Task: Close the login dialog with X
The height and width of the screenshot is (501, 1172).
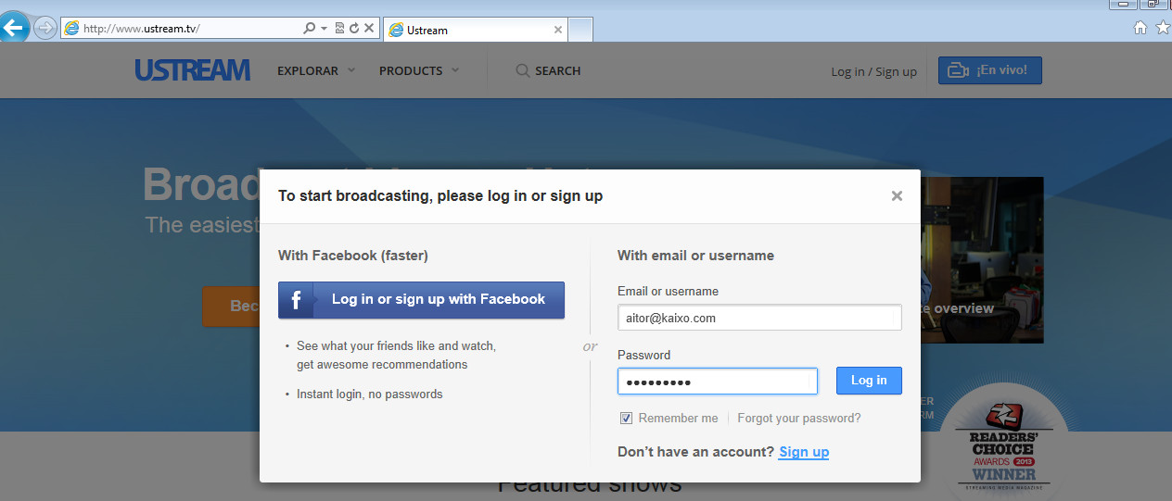Action: 897,195
